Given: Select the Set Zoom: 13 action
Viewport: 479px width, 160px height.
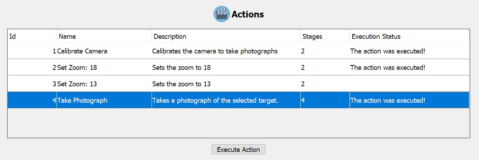Looking at the screenshot, I should [77, 84].
